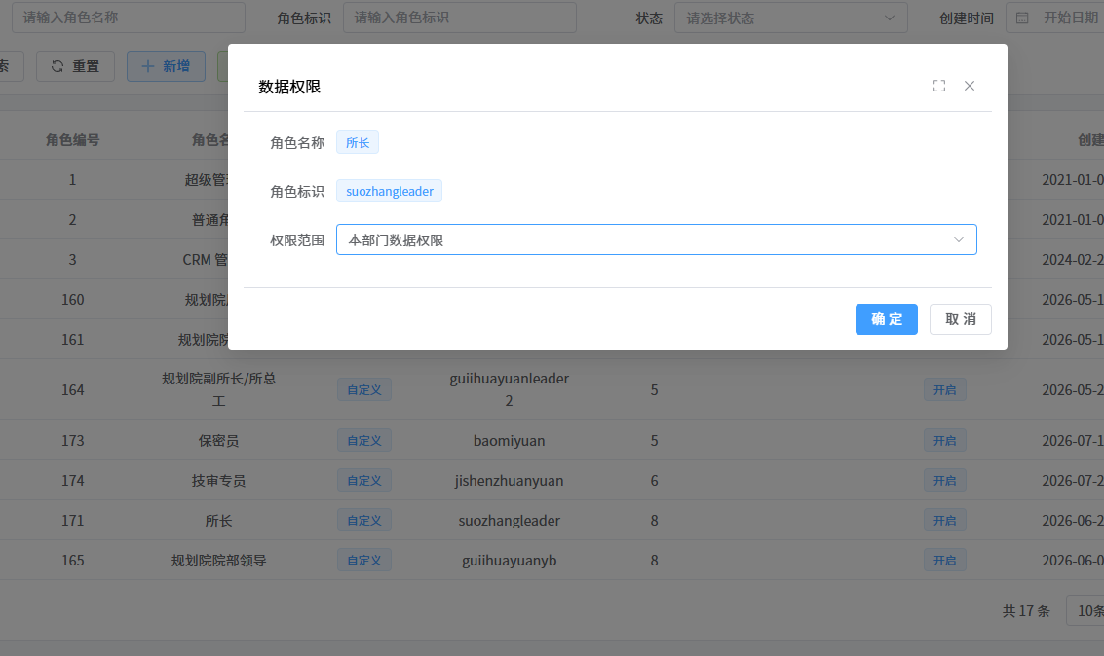Click the baomiyuan cell
Screen dimensions: 1104x656
click(509, 441)
